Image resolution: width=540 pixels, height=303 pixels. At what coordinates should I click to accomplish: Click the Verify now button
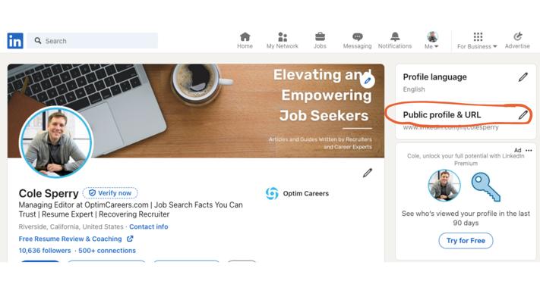tap(110, 193)
